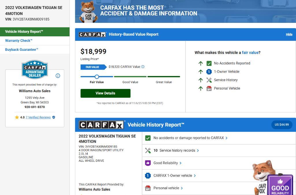The width and height of the screenshot is (296, 195).
Task: Click the info icon beside Advantage Dealer badge
Action: click(58, 76)
